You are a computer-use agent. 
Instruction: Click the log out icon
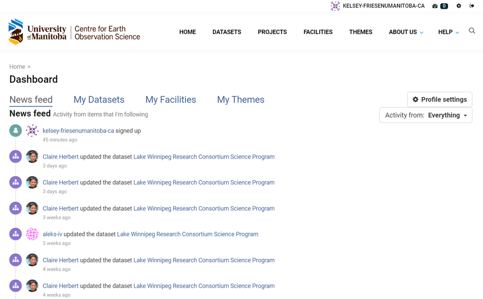point(471,6)
